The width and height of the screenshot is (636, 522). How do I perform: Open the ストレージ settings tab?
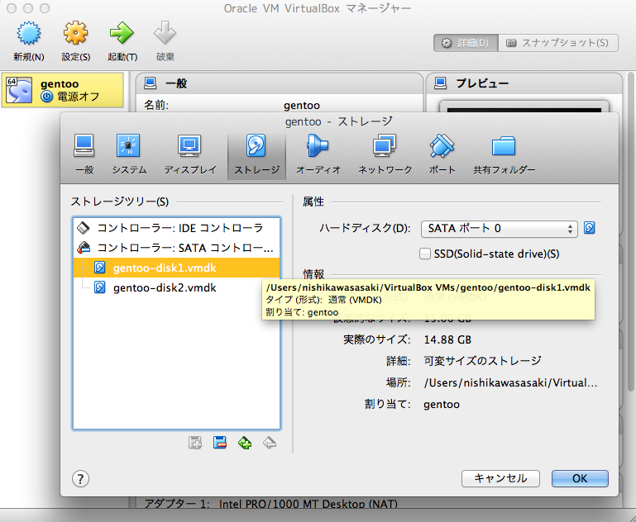click(256, 155)
